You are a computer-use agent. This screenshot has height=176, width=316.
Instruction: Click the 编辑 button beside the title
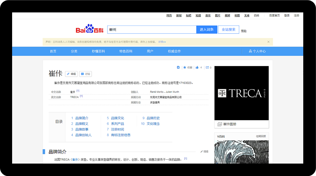point(71,74)
